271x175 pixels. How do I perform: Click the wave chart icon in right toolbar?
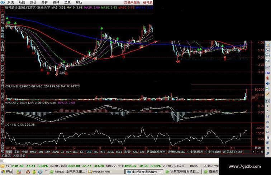[x=267, y=68]
